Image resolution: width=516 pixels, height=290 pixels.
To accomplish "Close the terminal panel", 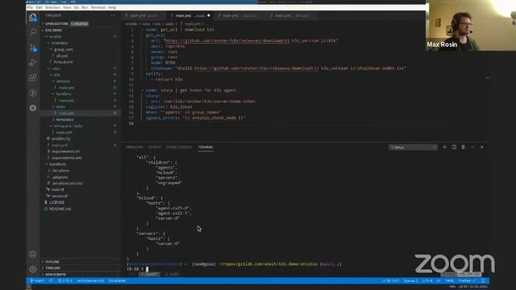I will pyautogui.click(x=482, y=147).
